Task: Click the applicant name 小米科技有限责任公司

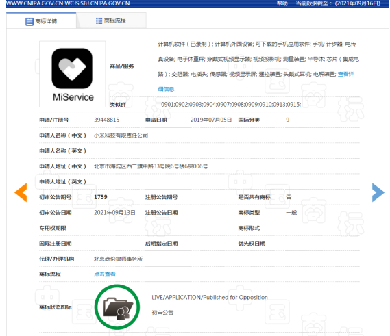Action: pyautogui.click(x=121, y=135)
